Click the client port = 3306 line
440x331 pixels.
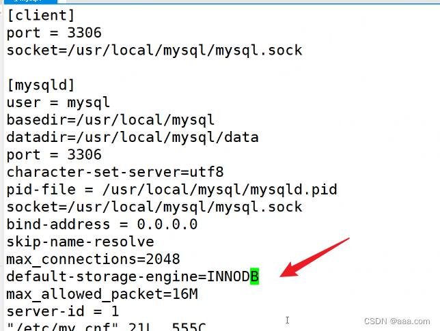tap(53, 33)
